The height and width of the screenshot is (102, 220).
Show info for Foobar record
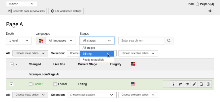click(173, 84)
